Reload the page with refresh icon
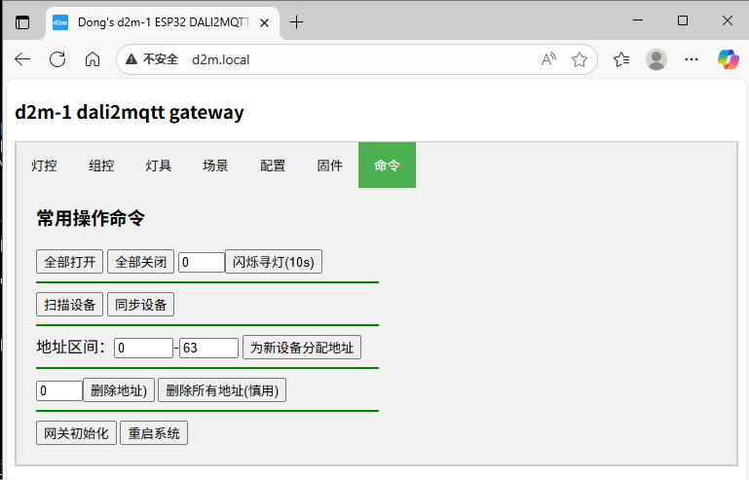 (x=57, y=59)
